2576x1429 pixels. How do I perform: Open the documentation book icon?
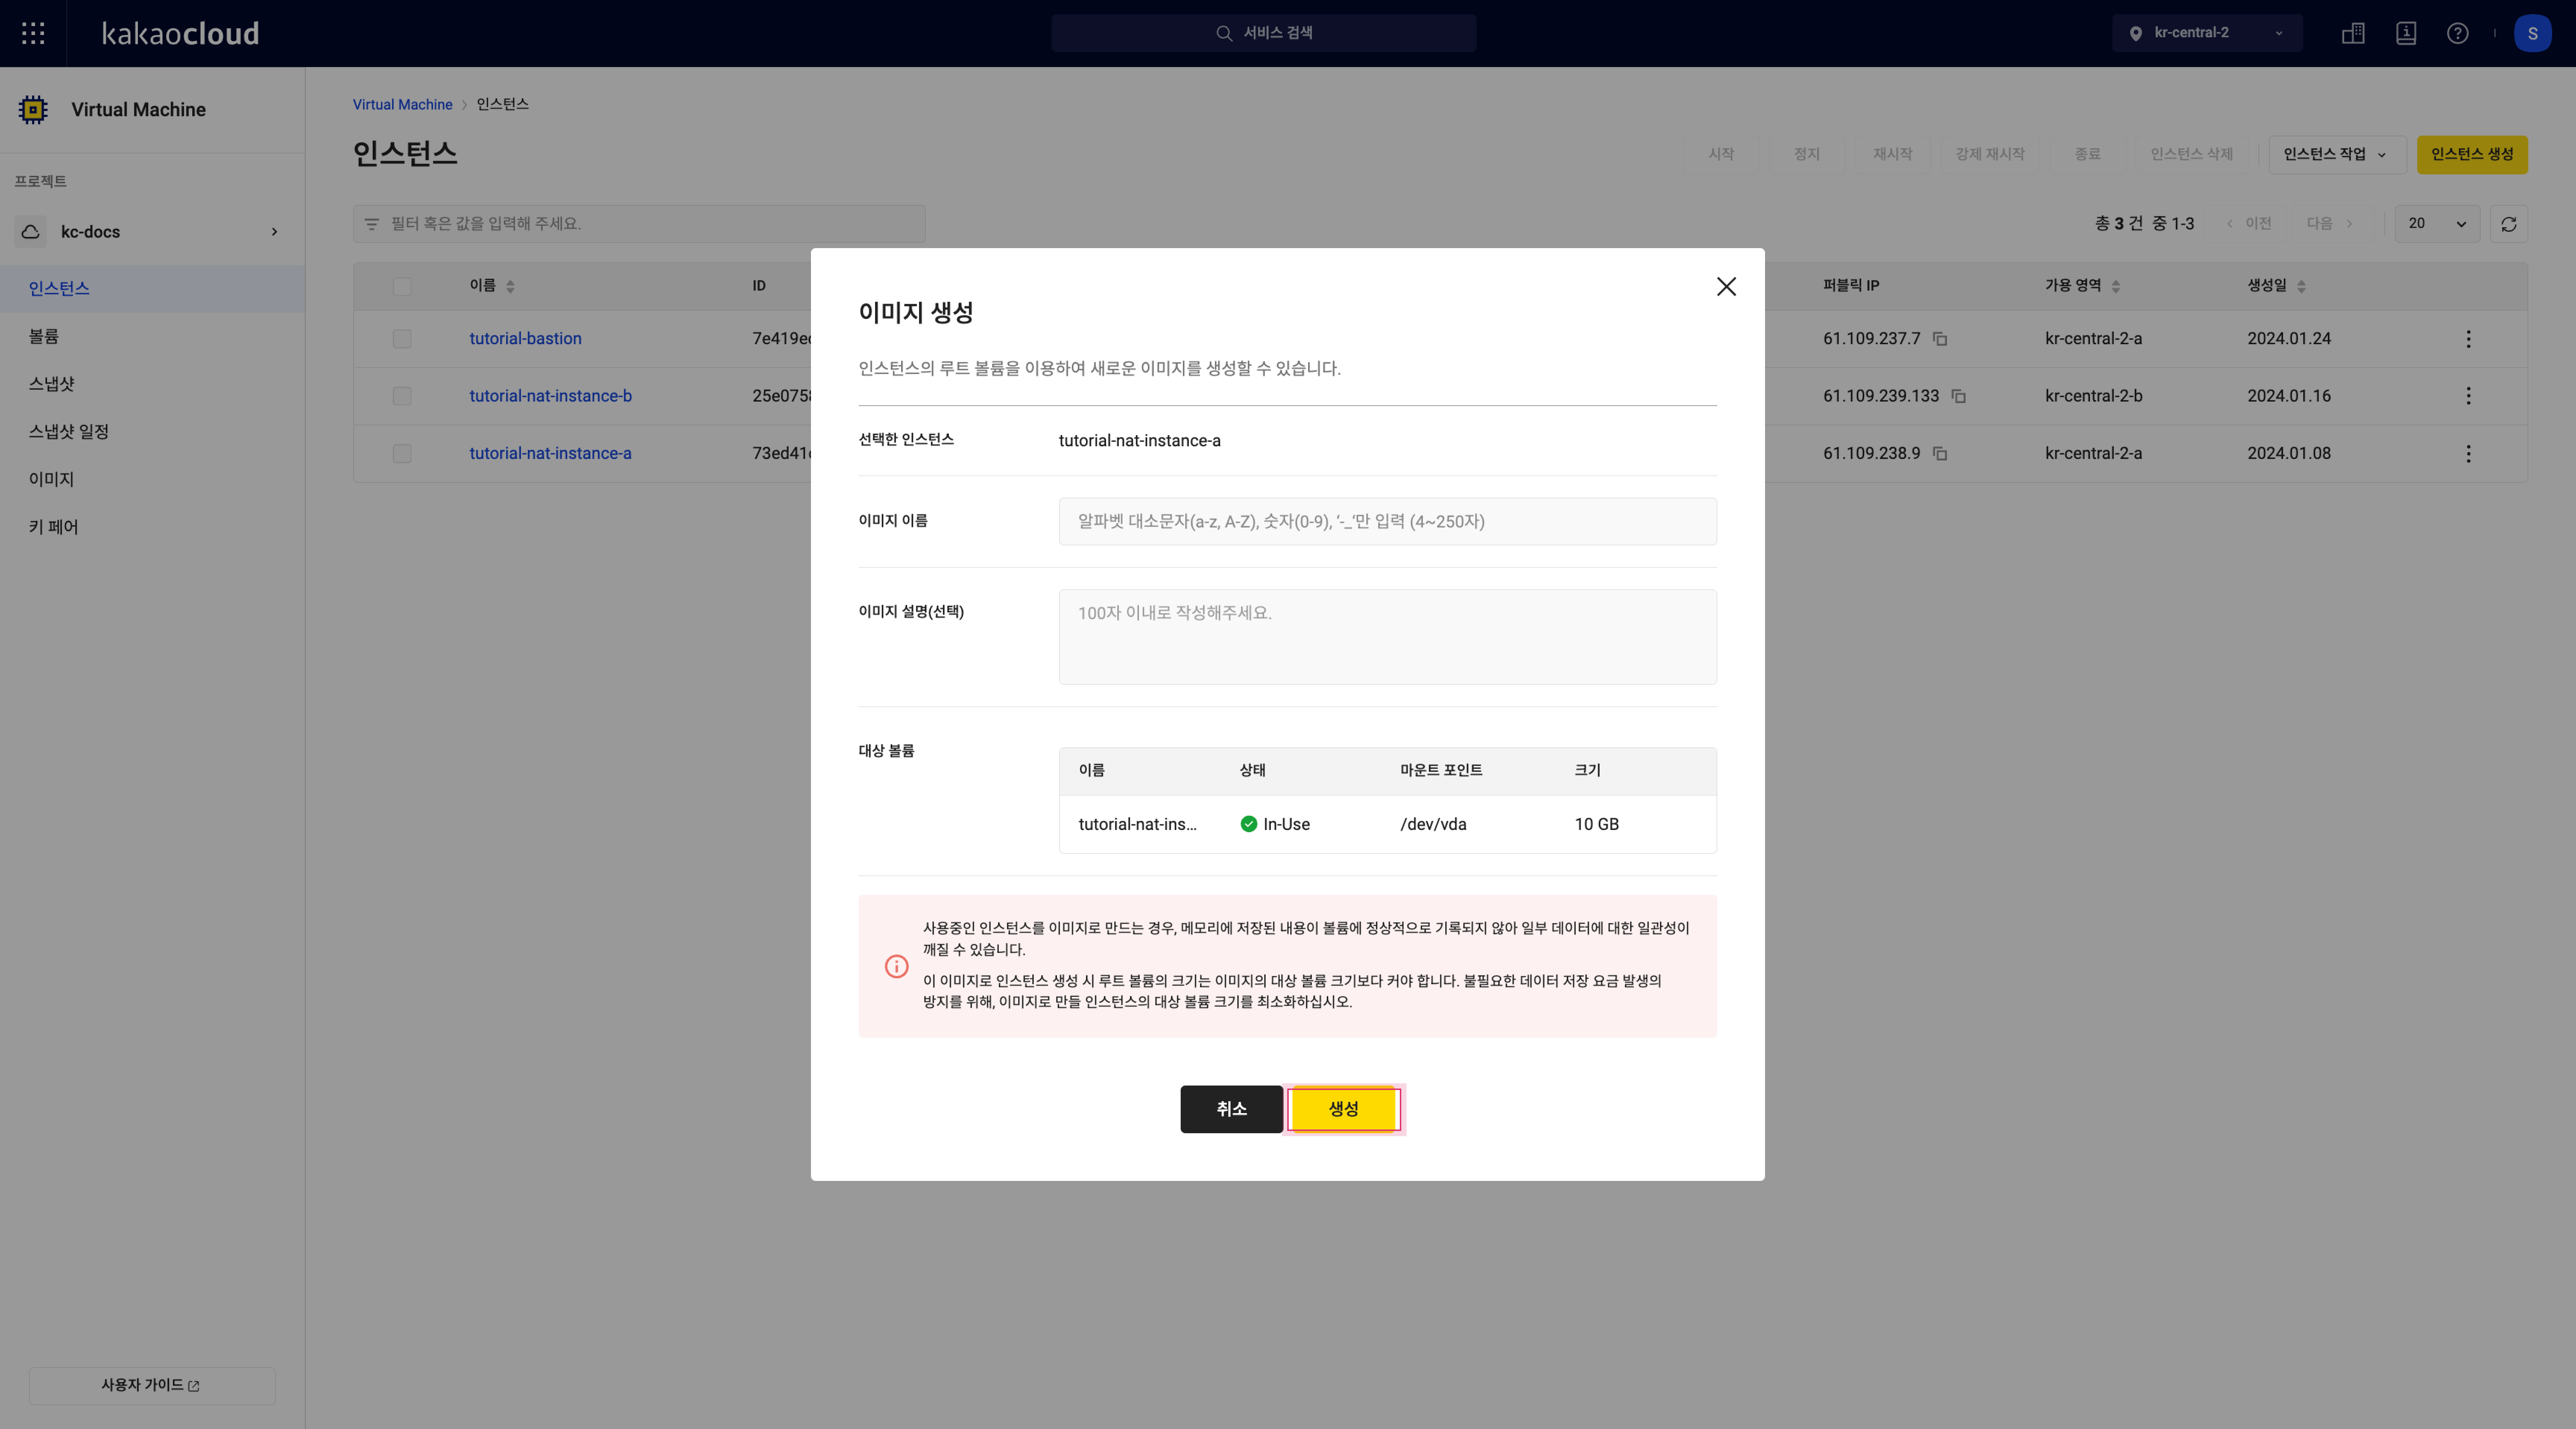click(2406, 33)
